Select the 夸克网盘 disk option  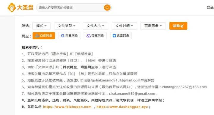pyautogui.click(x=95, y=36)
